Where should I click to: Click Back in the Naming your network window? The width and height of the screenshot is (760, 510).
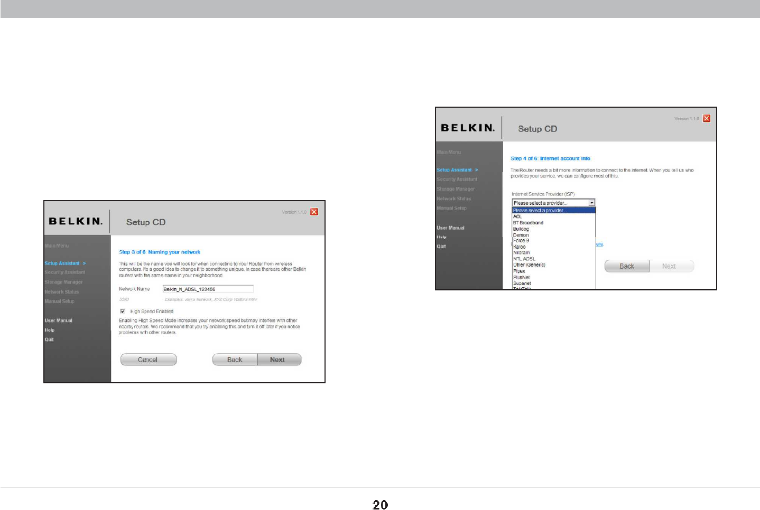coord(235,360)
